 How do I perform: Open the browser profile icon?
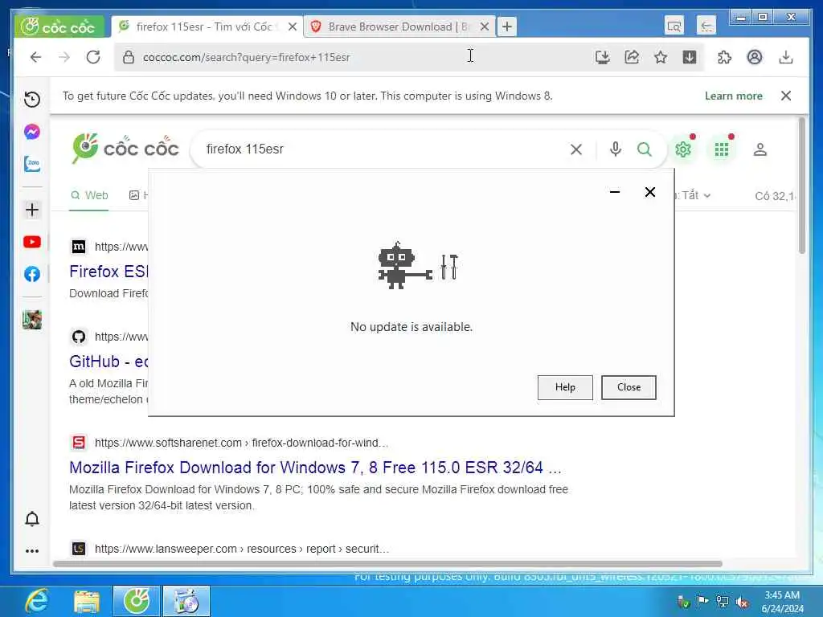[x=754, y=57]
